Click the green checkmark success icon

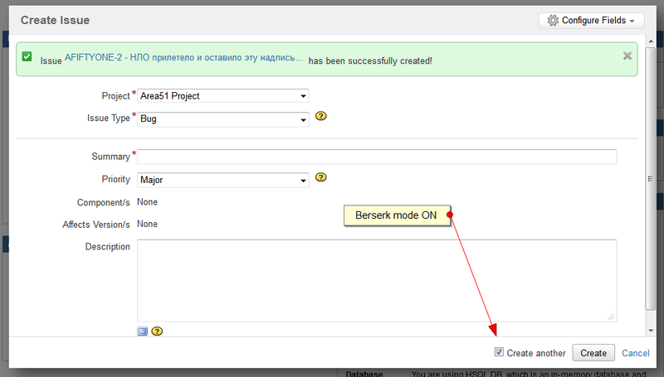[27, 56]
